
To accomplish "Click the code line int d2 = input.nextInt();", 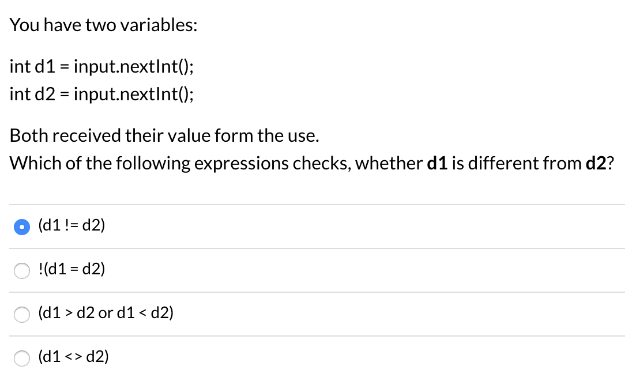I will click(101, 94).
